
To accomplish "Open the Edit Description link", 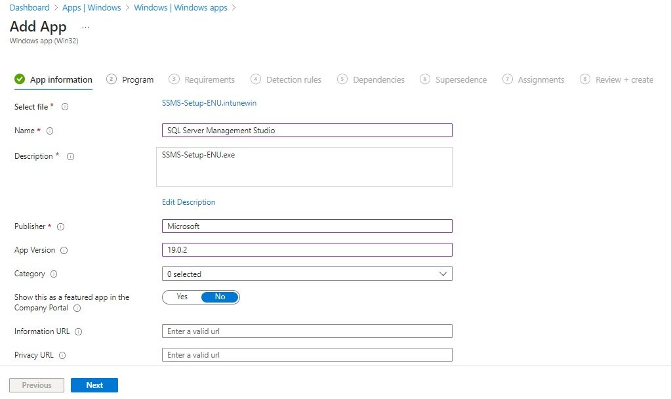I will coord(188,202).
